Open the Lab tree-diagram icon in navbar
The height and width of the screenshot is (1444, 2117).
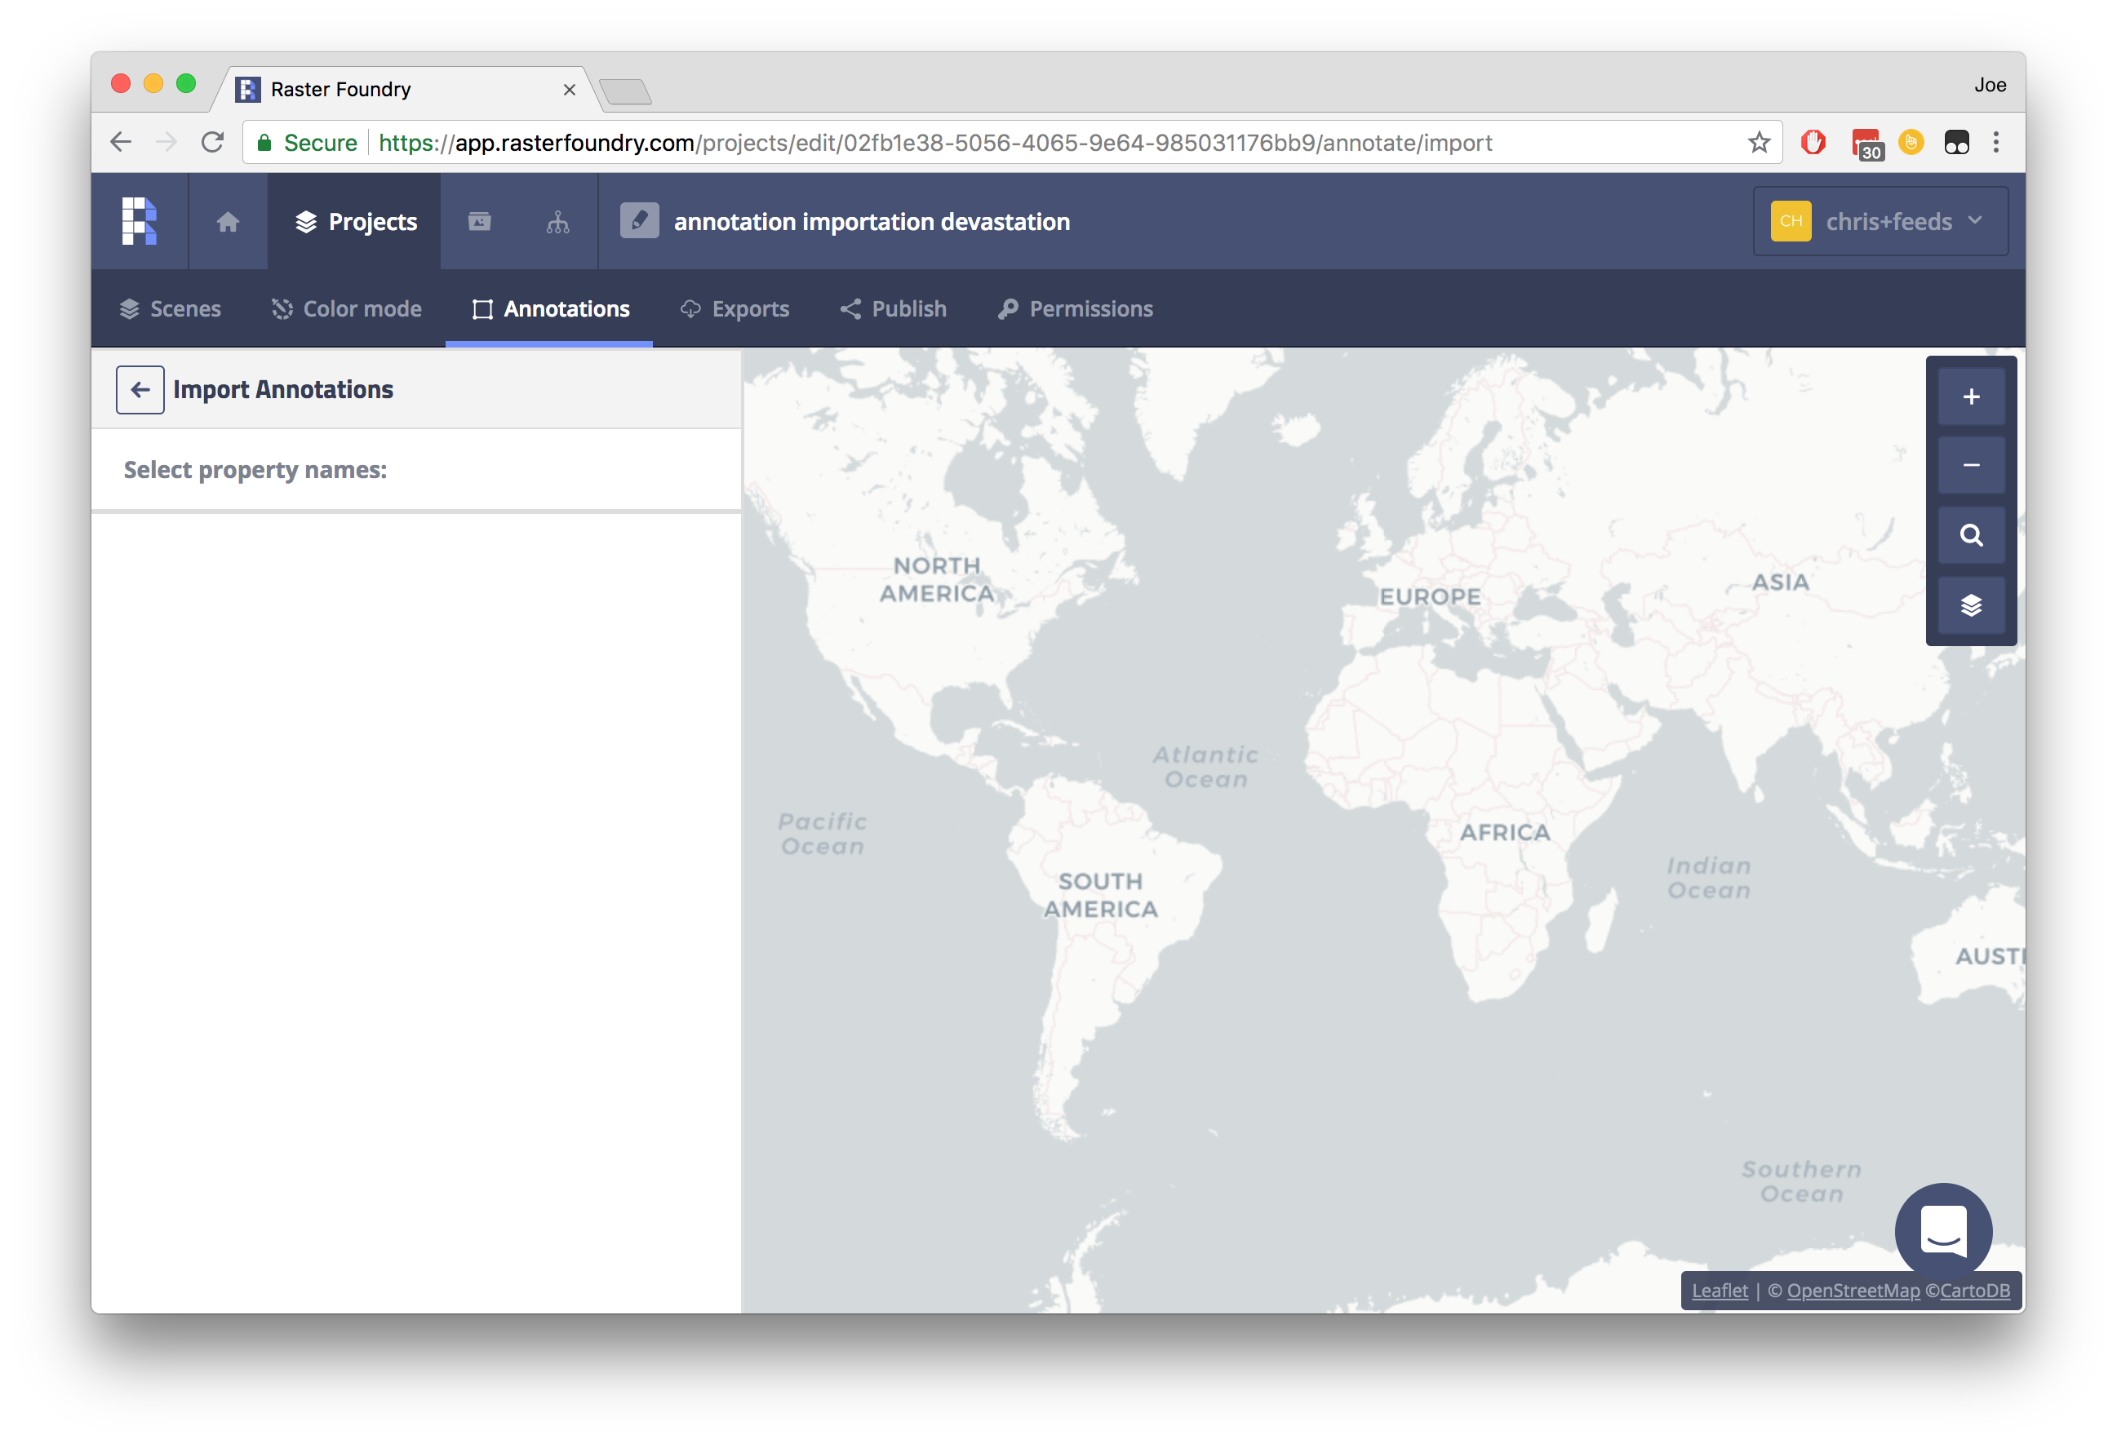point(557,221)
